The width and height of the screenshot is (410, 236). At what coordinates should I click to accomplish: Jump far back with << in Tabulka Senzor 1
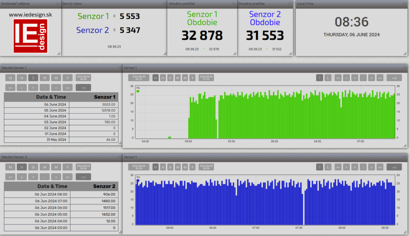[10, 88]
